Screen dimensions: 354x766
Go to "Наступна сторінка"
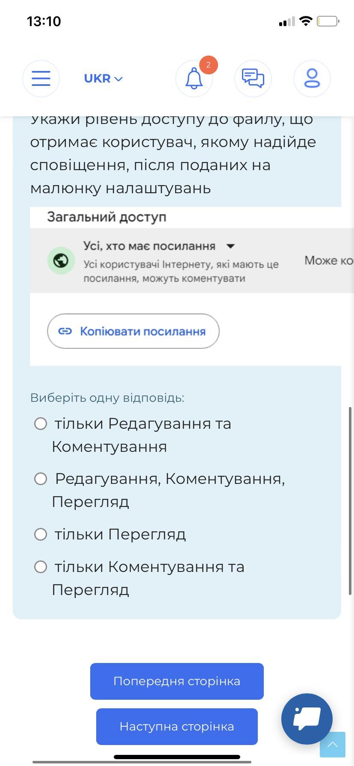coord(177,727)
